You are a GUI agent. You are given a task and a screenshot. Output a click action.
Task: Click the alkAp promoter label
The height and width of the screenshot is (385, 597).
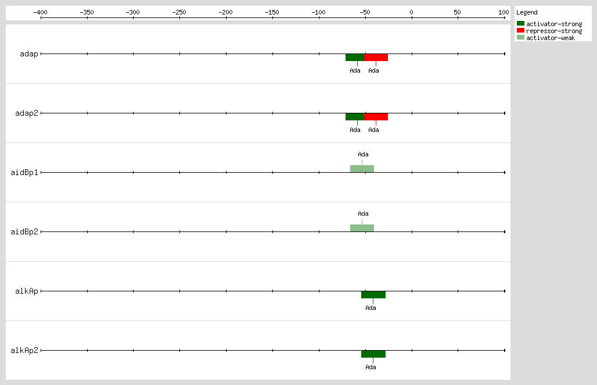[x=27, y=291]
